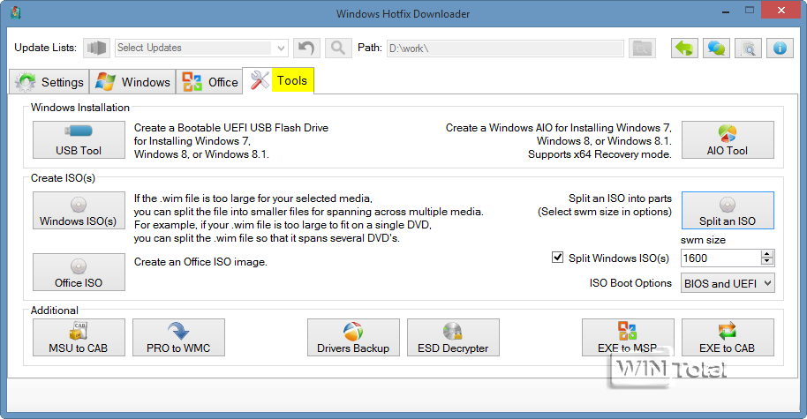The image size is (807, 419).
Task: Click the undo arrow icon
Action: click(x=306, y=48)
